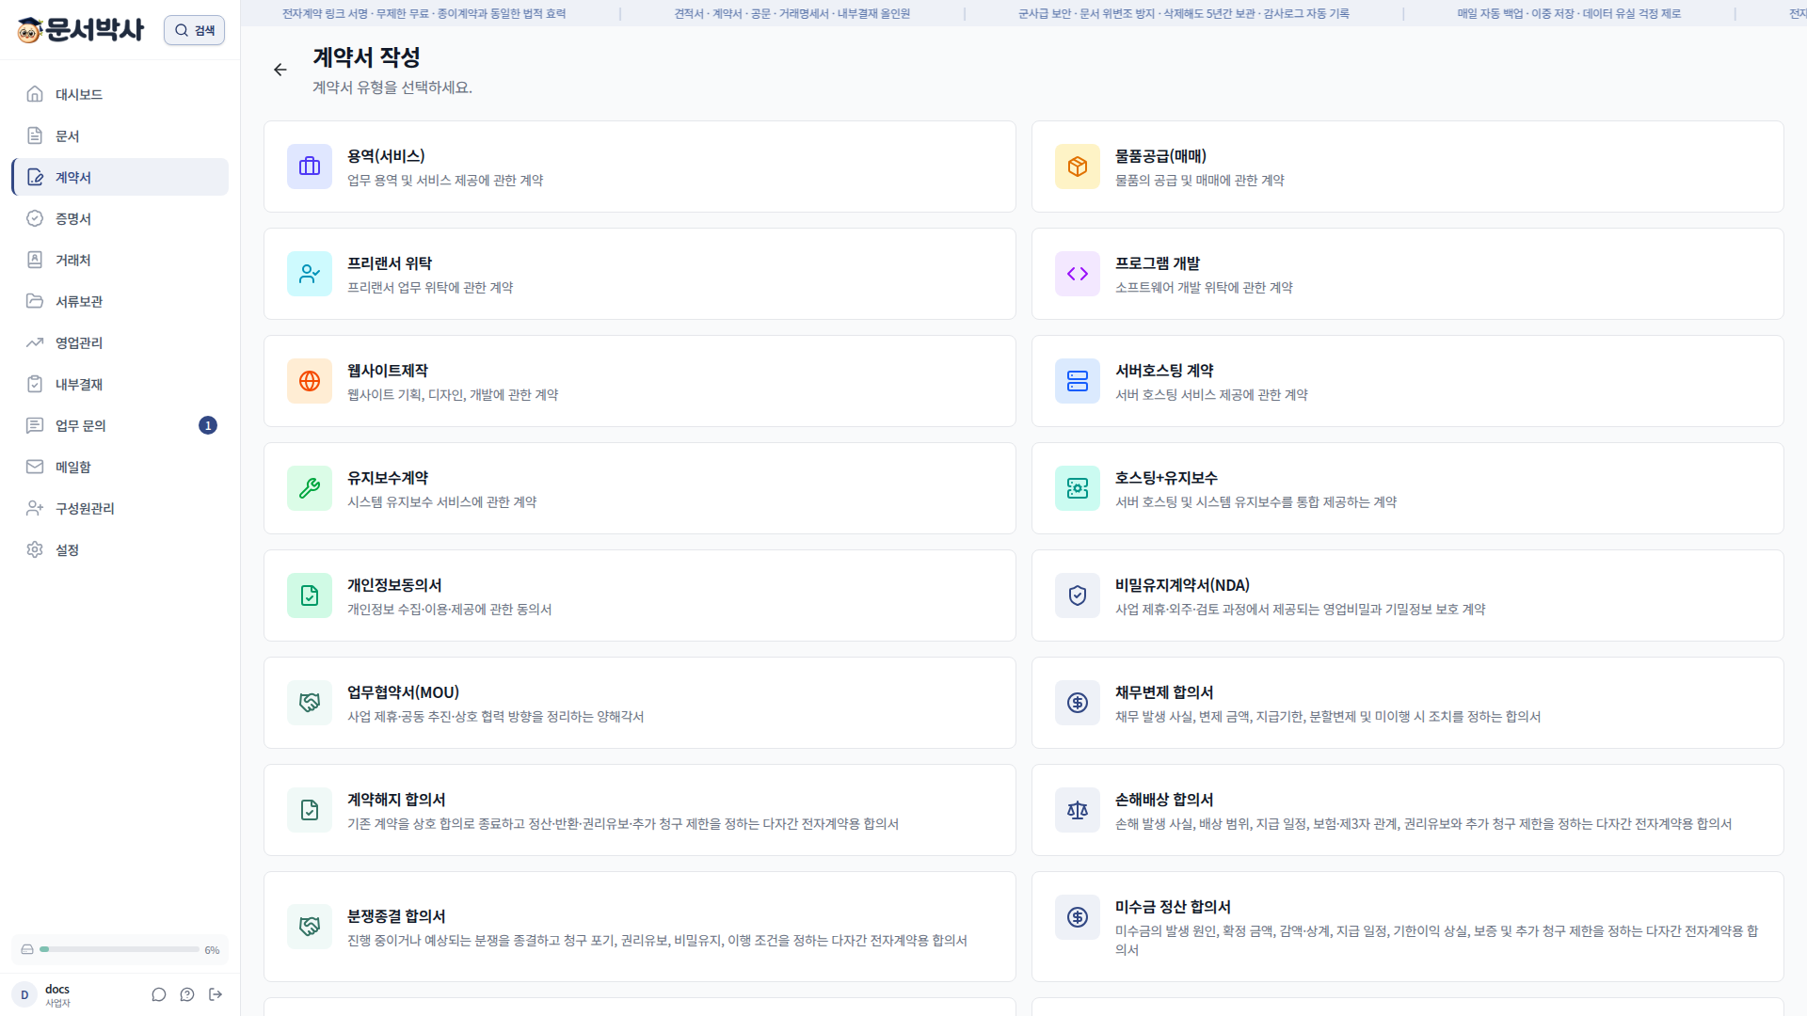The image size is (1807, 1016).
Task: Click the 계약해지 합의서 document icon
Action: pos(310,810)
